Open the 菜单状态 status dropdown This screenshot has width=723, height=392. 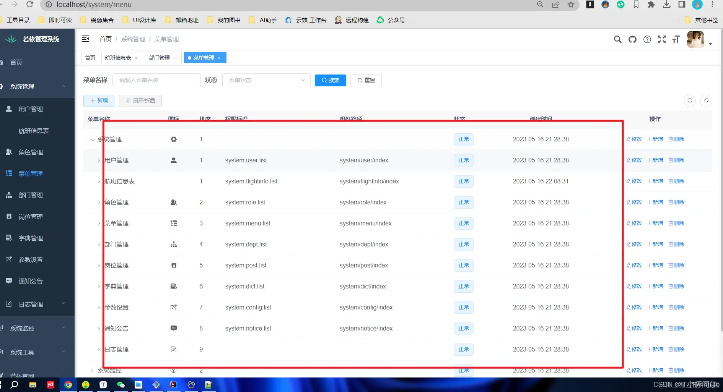coord(266,80)
